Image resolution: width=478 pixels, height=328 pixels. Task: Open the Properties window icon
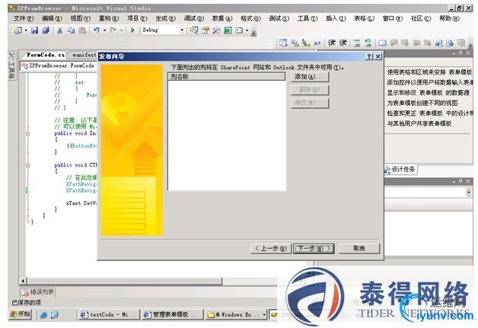[206, 30]
